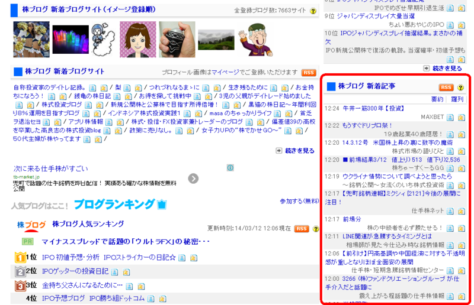
Task: Open article 【兜町銘柄速報】ミクシィ[2121]
Action: pyautogui.click(x=393, y=197)
